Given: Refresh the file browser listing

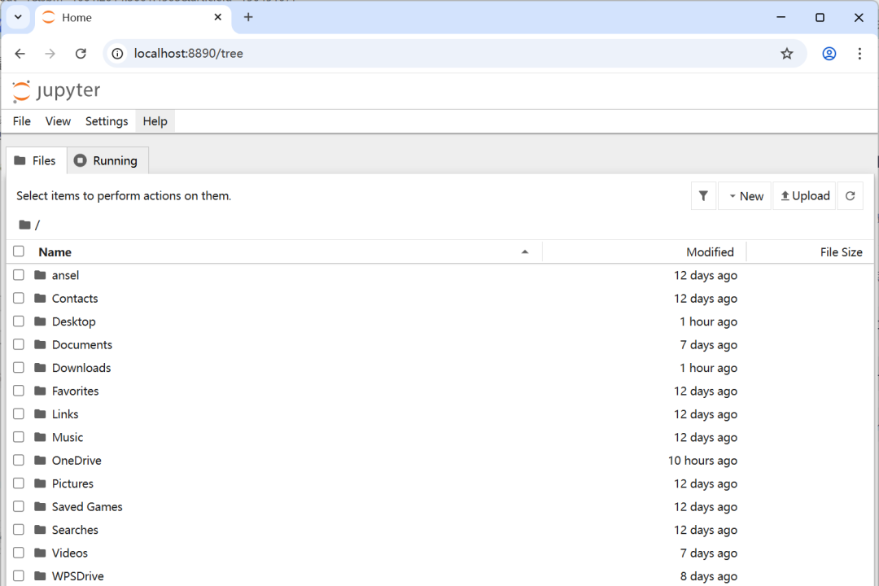Looking at the screenshot, I should point(850,195).
